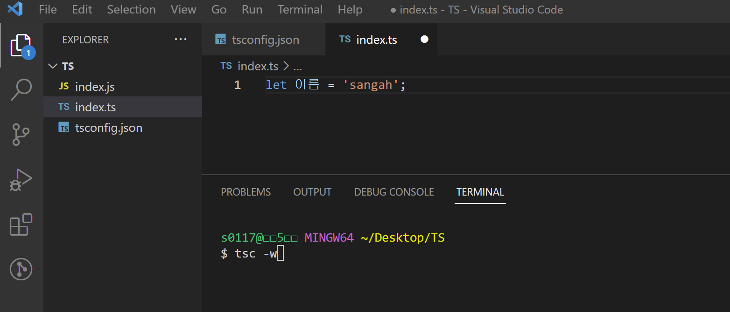Switch to the tsconfig.json editor tab
Image resolution: width=730 pixels, height=312 pixels.
264,40
